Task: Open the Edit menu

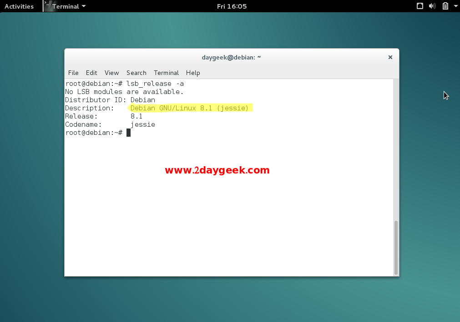Action: point(91,73)
